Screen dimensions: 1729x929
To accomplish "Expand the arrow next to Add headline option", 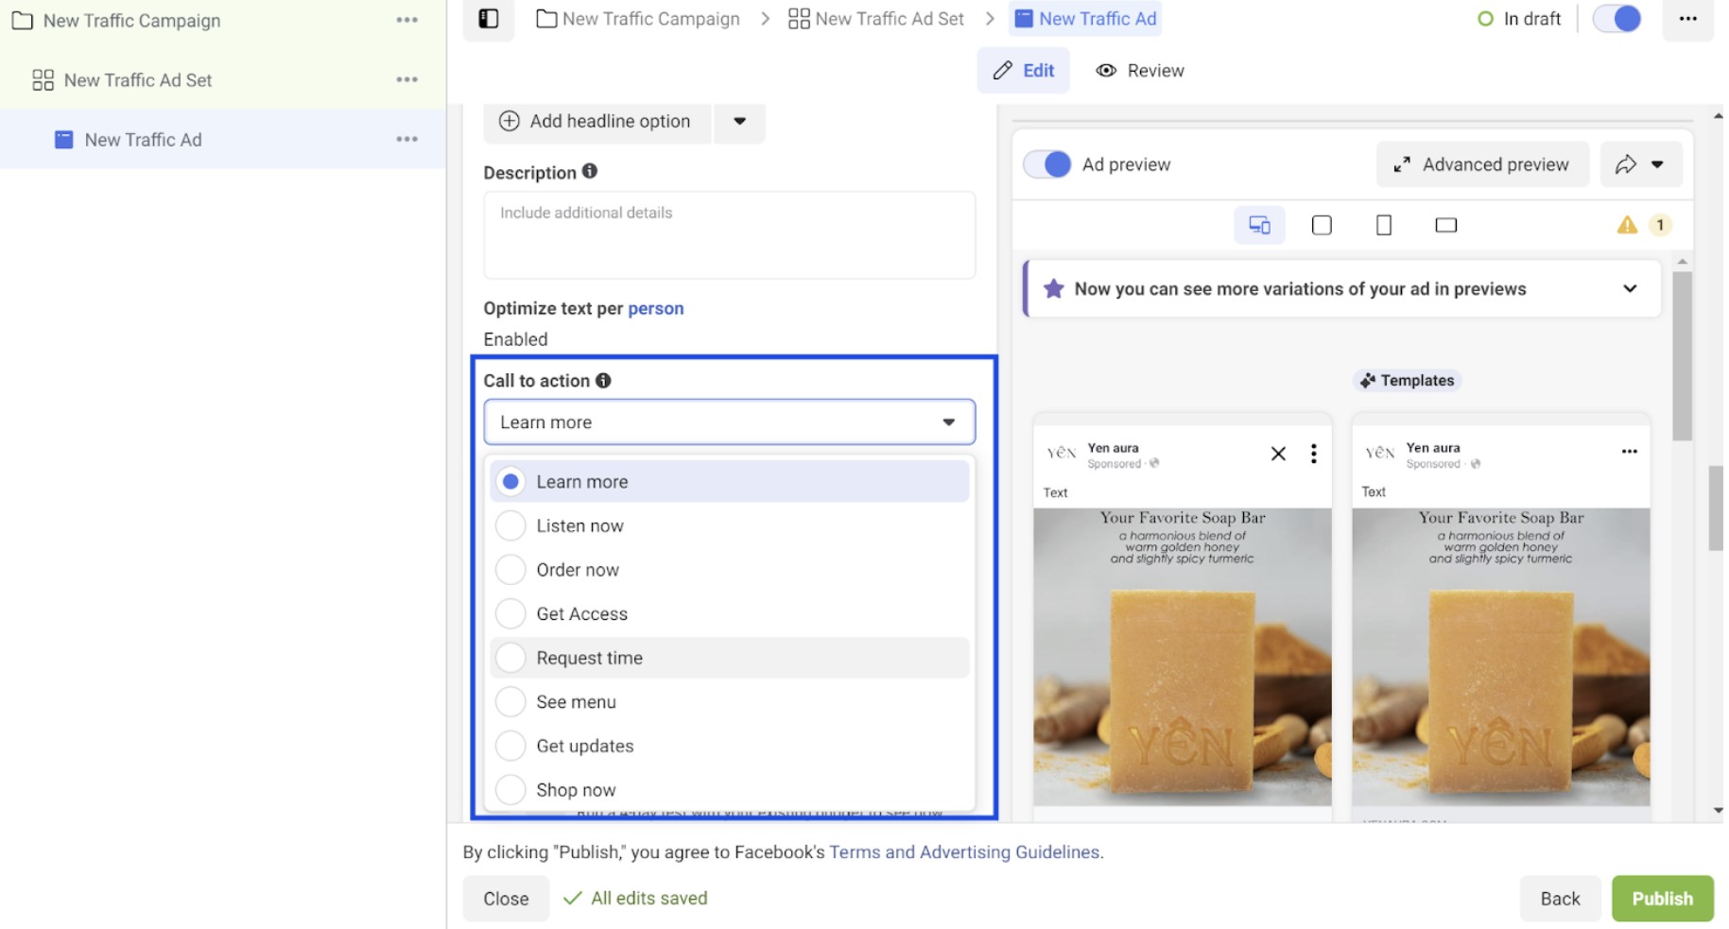I will pyautogui.click(x=738, y=122).
